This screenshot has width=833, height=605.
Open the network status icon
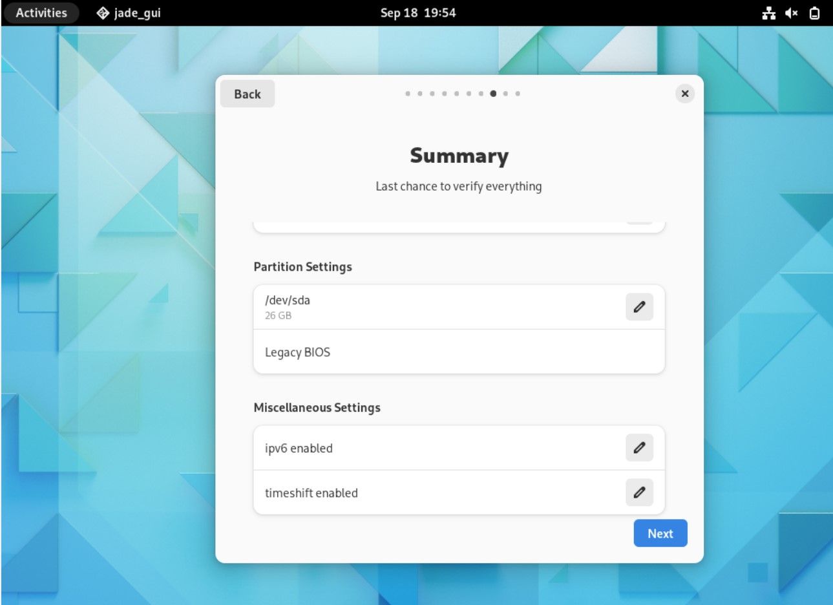click(x=768, y=13)
